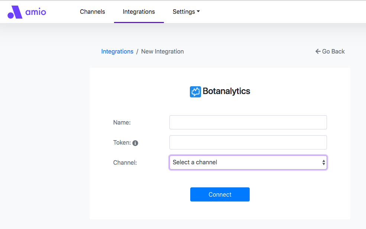Click the New Integration breadcrumb text
This screenshot has width=366, height=229.
[162, 52]
